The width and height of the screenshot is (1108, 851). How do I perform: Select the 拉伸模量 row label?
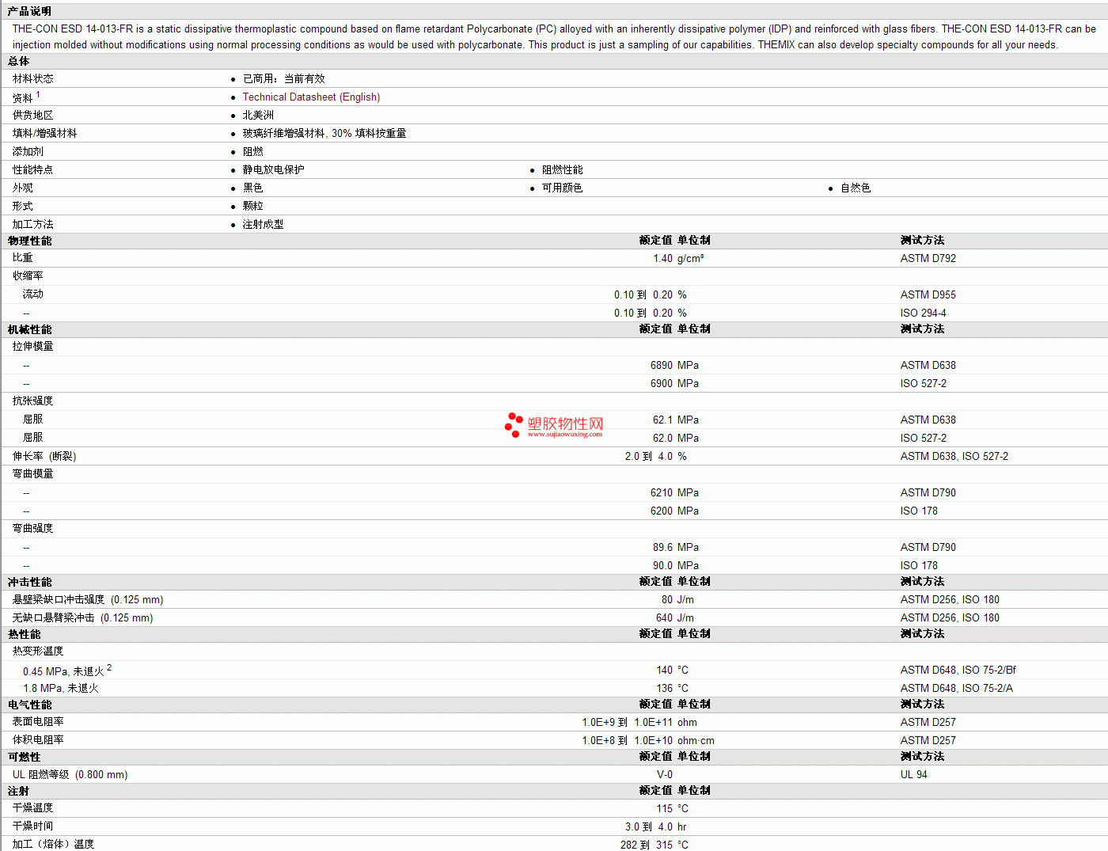(33, 347)
